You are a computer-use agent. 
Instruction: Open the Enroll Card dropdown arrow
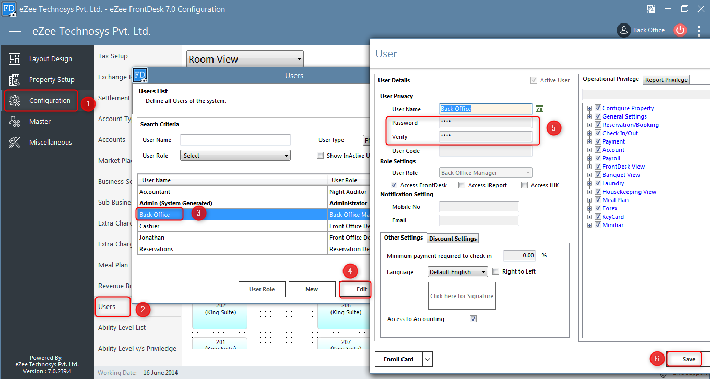pyautogui.click(x=428, y=359)
